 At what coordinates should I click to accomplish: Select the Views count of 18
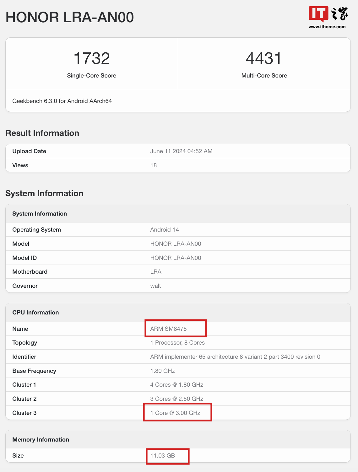[154, 165]
